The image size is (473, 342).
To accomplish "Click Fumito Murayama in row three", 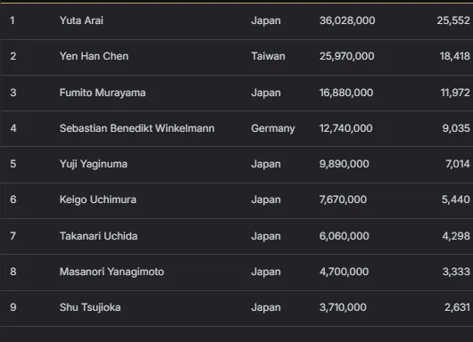I will (x=103, y=93).
